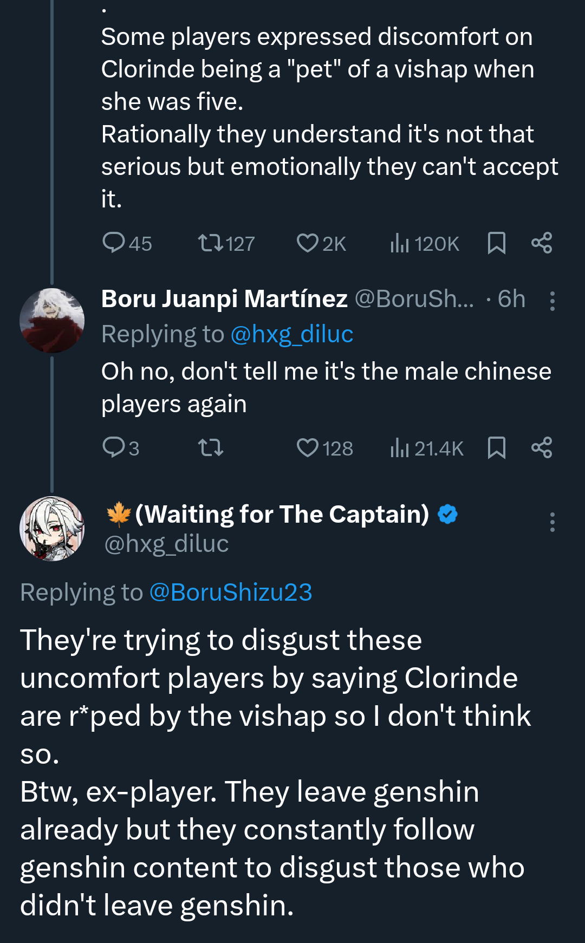Tap the Boru Juanpi Martínez display name
585x943 pixels.
[224, 298]
